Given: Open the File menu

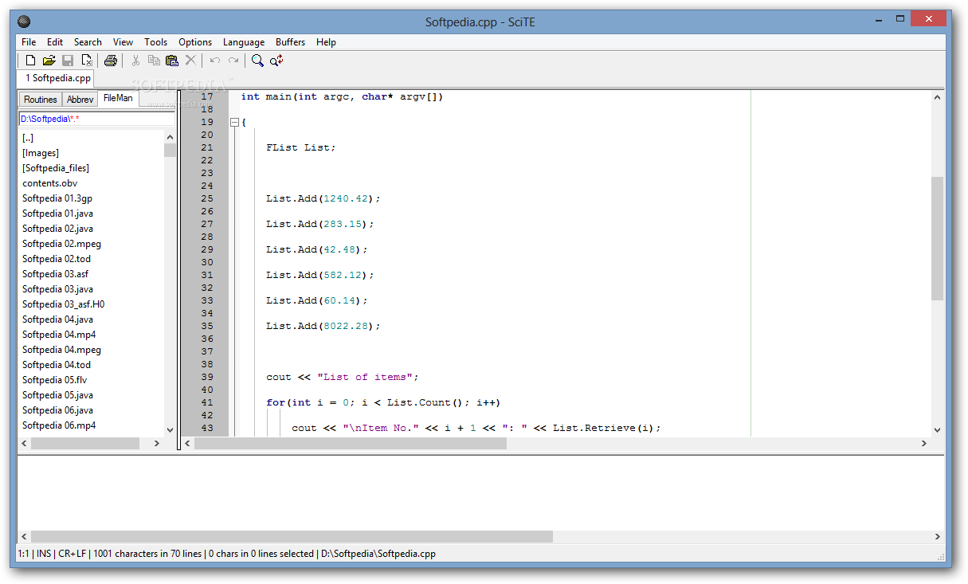Looking at the screenshot, I should [29, 42].
